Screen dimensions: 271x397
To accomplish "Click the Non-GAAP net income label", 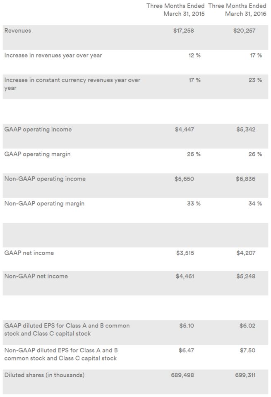I will 36,276.
